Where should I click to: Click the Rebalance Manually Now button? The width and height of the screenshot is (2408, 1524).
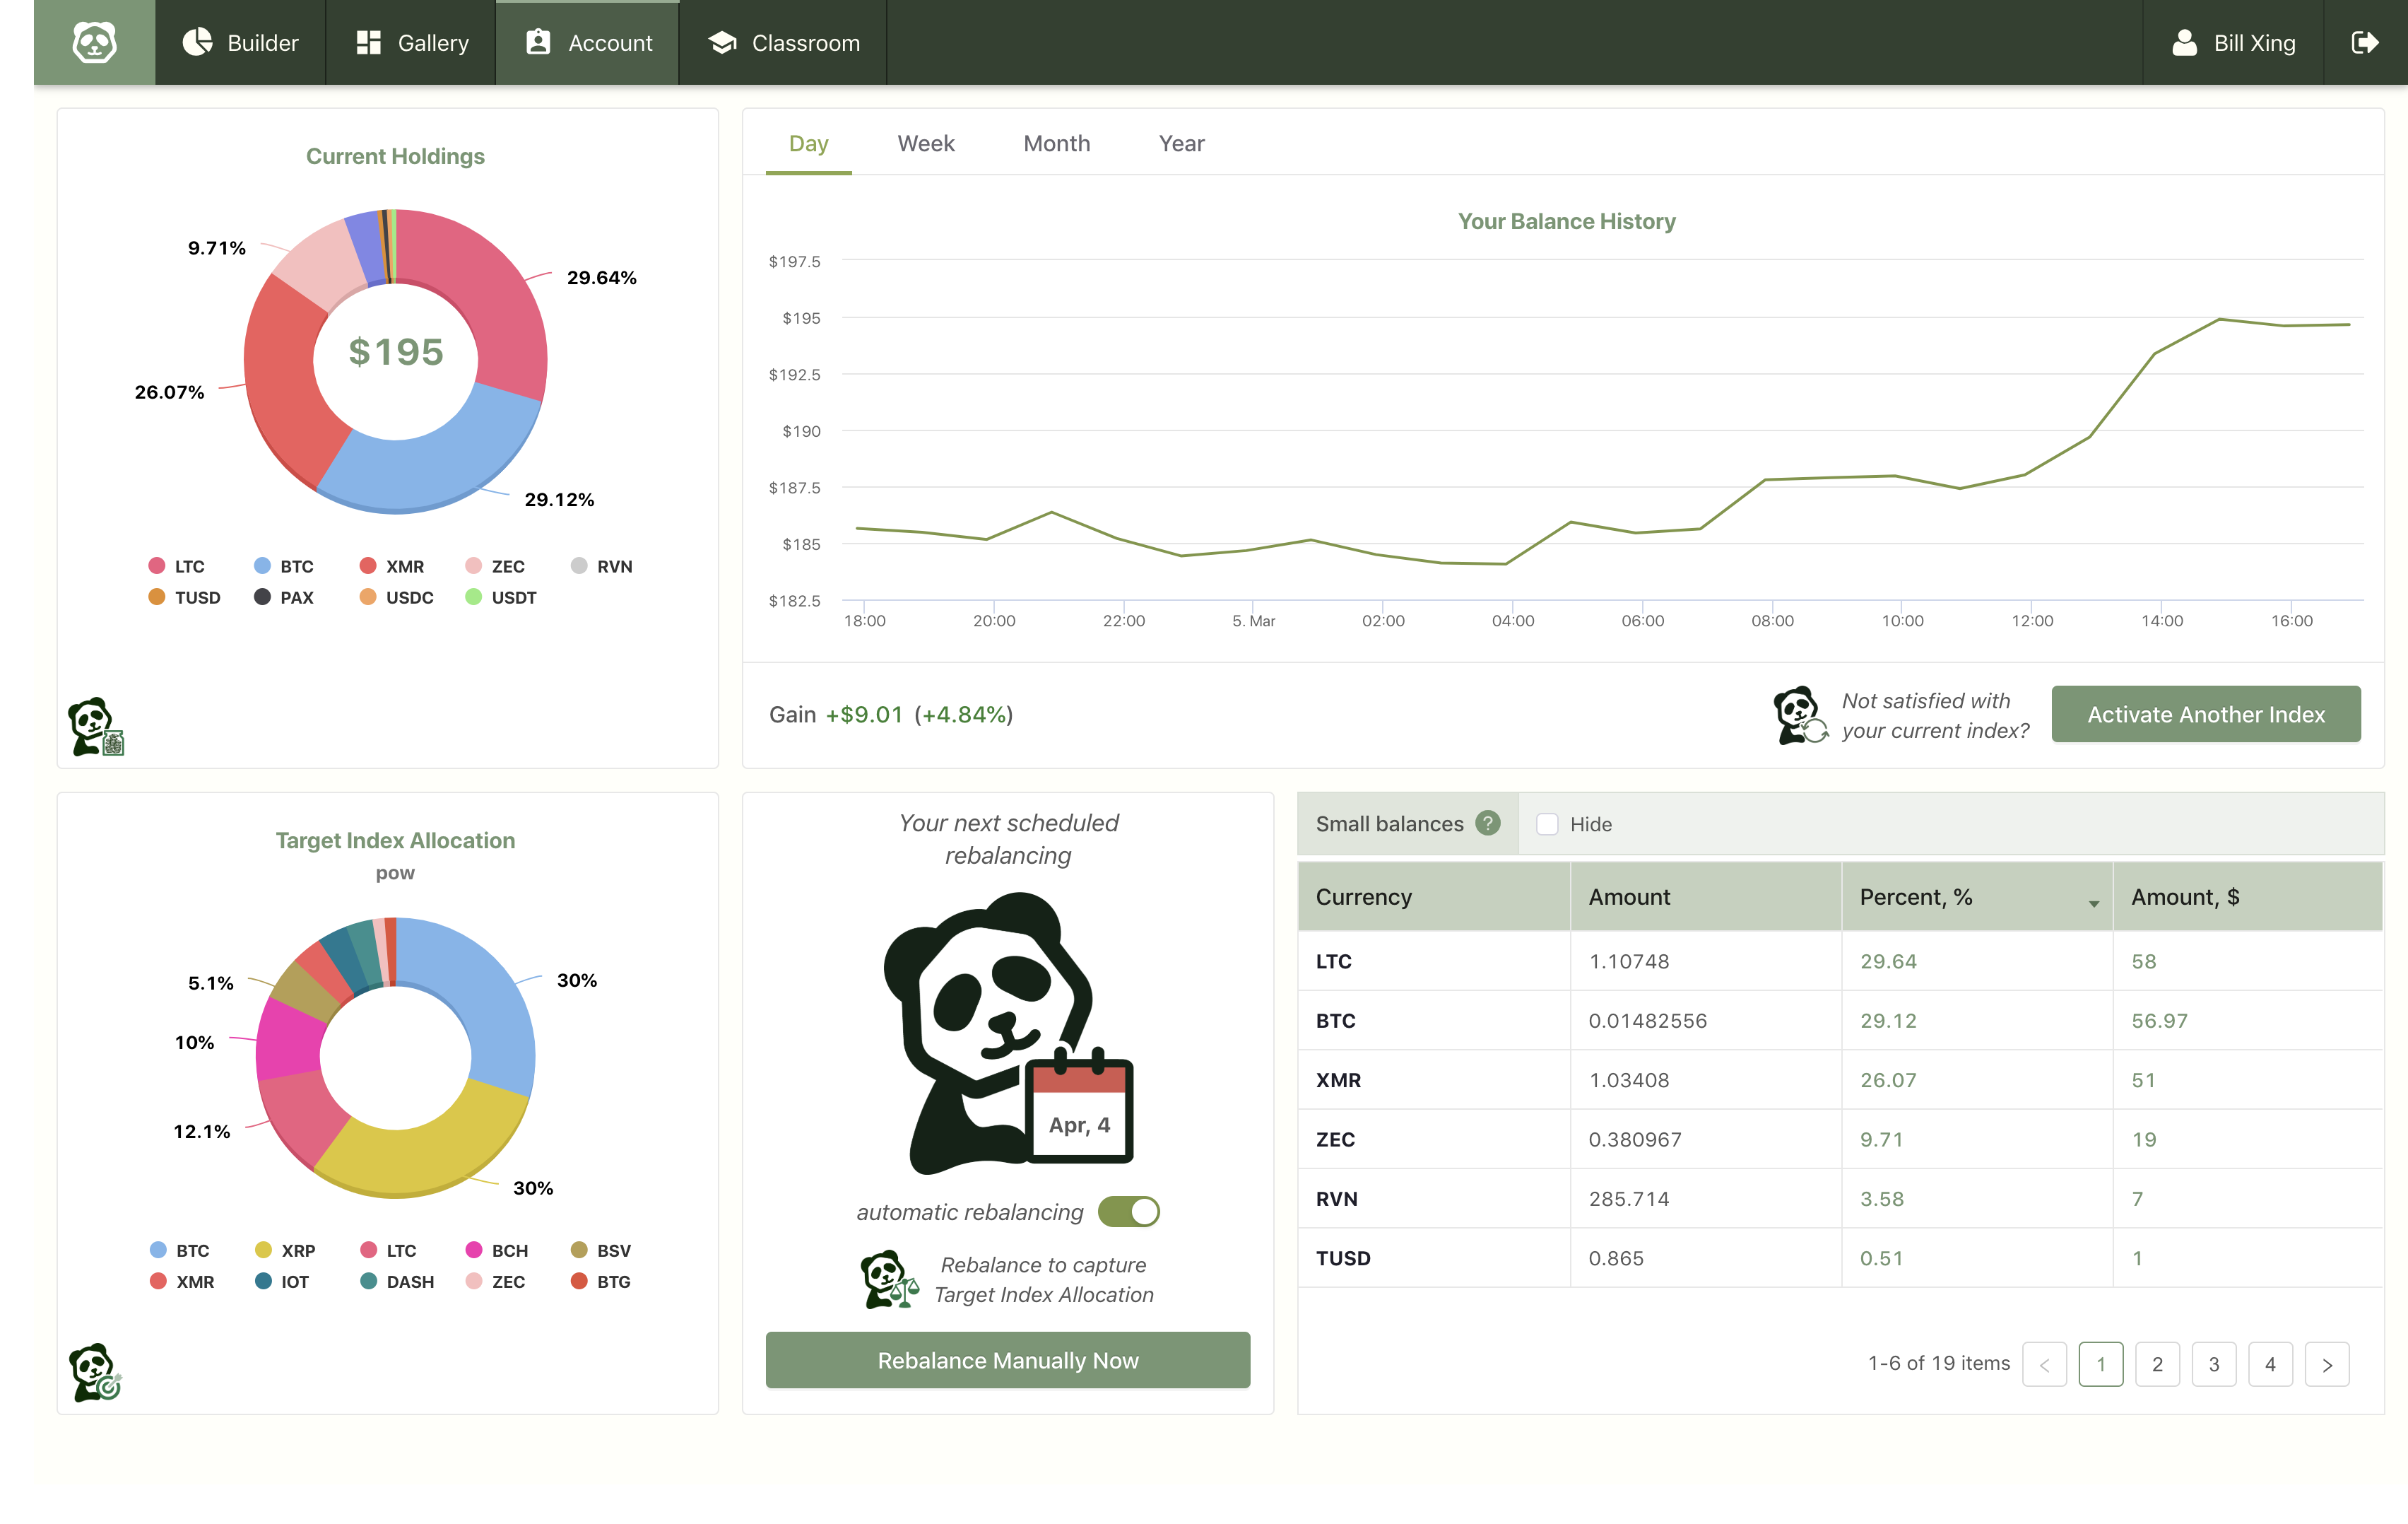click(1007, 1360)
